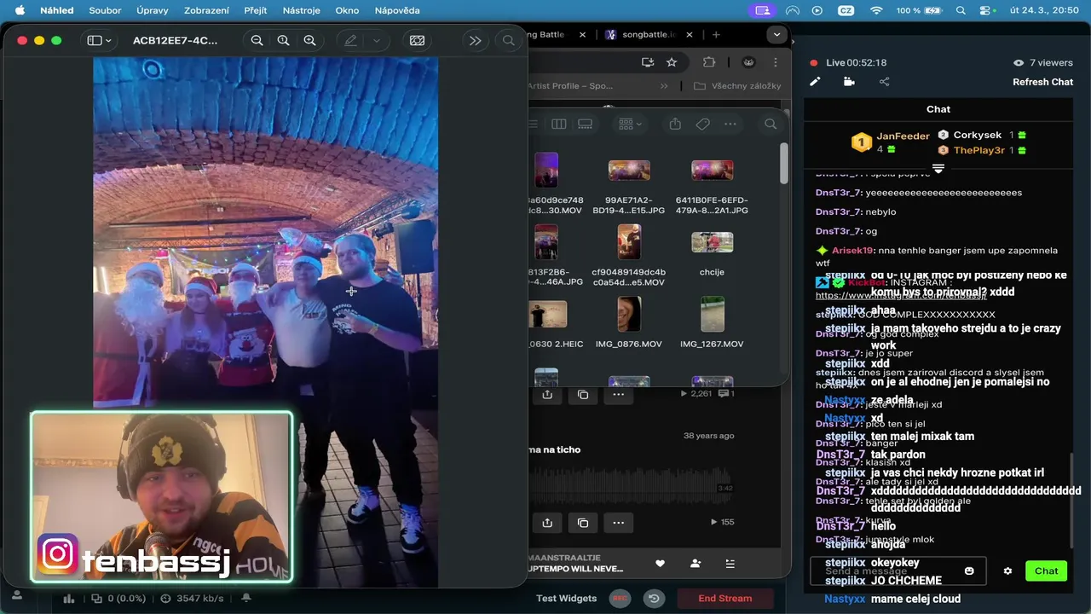This screenshot has height=614, width=1091.
Task: Click the form filling toolbar icon in Preview
Action: [x=417, y=40]
